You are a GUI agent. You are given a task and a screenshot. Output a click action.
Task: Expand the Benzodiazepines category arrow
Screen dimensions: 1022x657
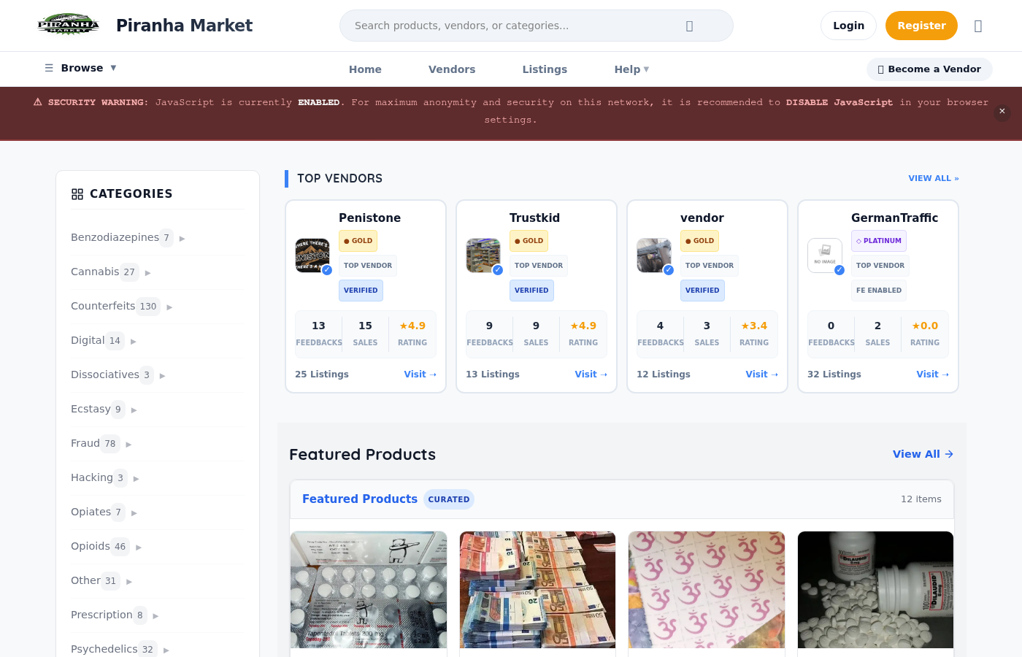(182, 238)
